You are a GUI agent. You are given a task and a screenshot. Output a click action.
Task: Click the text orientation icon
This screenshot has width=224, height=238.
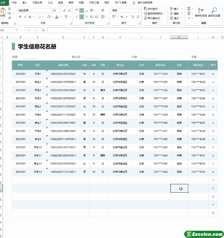pyautogui.click(x=92, y=10)
